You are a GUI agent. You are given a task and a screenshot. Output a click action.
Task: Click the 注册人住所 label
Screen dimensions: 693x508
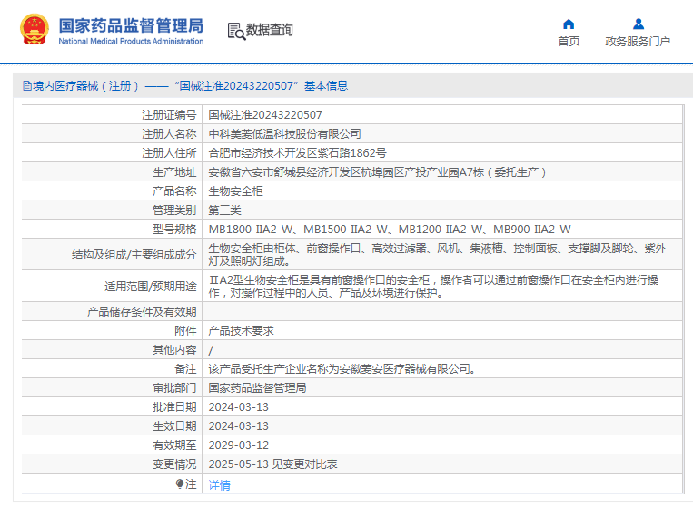[169, 152]
